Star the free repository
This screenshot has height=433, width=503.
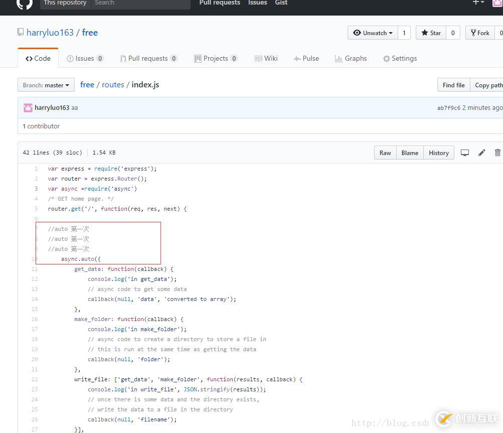tap(430, 33)
